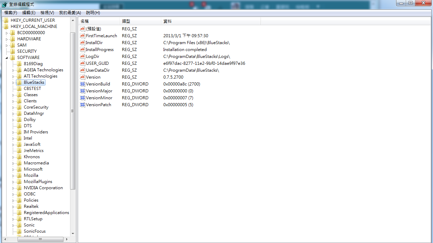Expand the ODBC key
The image size is (433, 243).
[13, 194]
